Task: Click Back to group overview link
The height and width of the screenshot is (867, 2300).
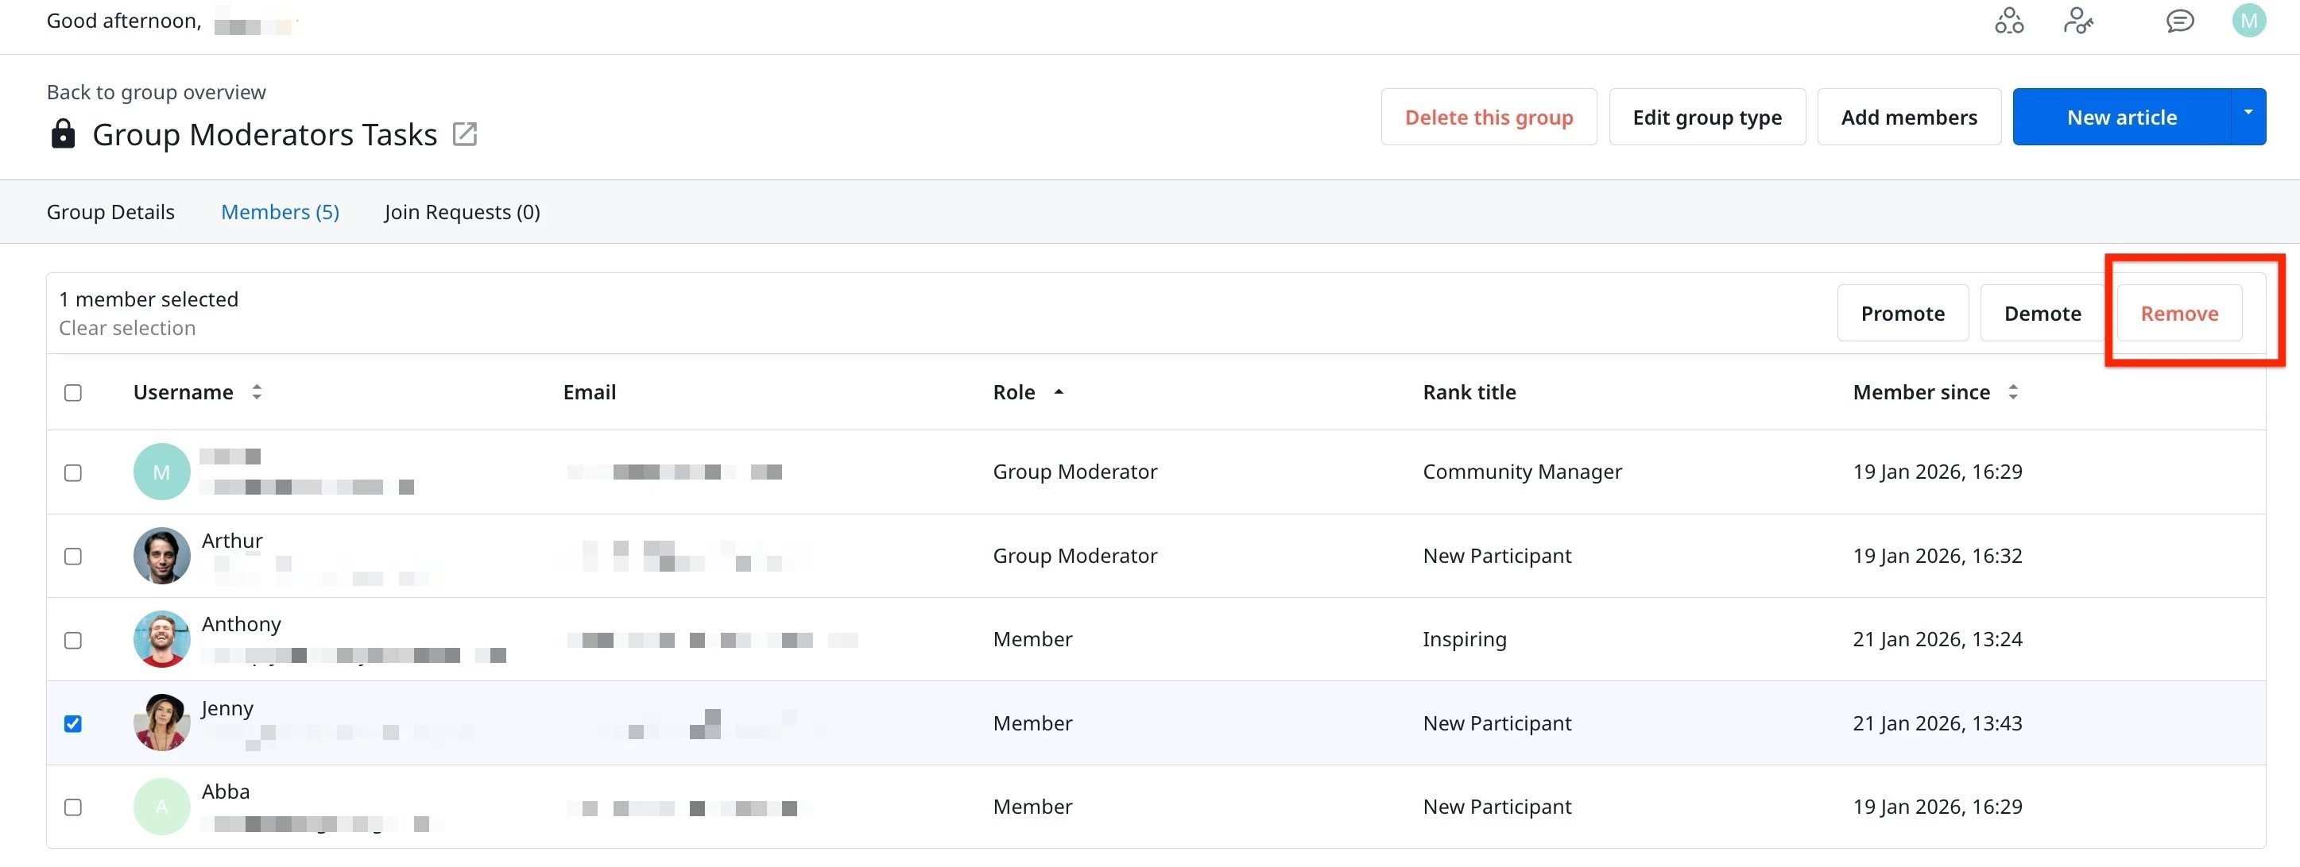Action: point(157,93)
